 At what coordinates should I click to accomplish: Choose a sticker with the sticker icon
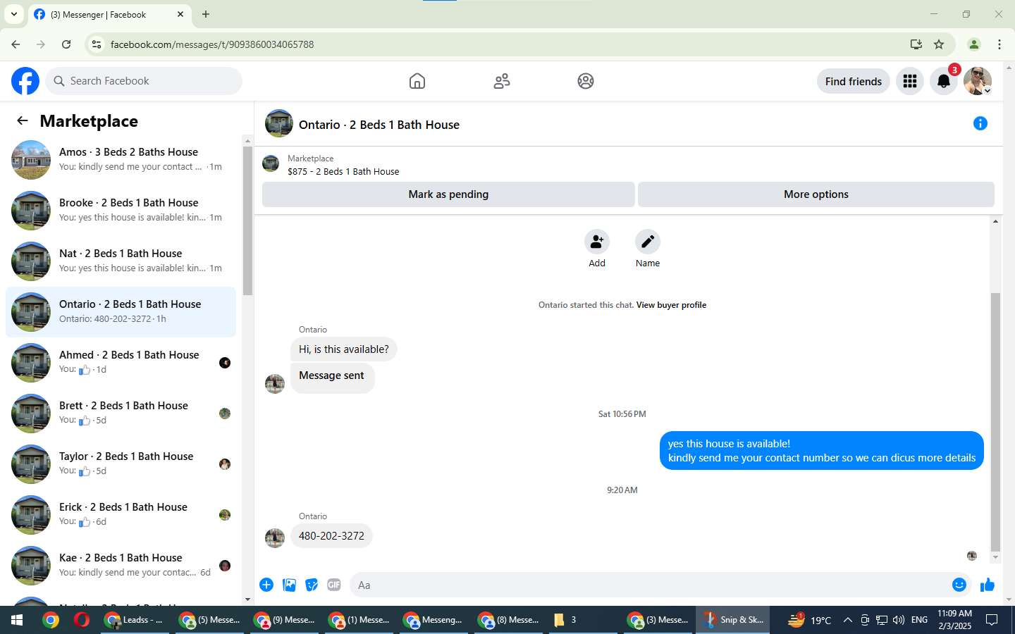point(312,585)
